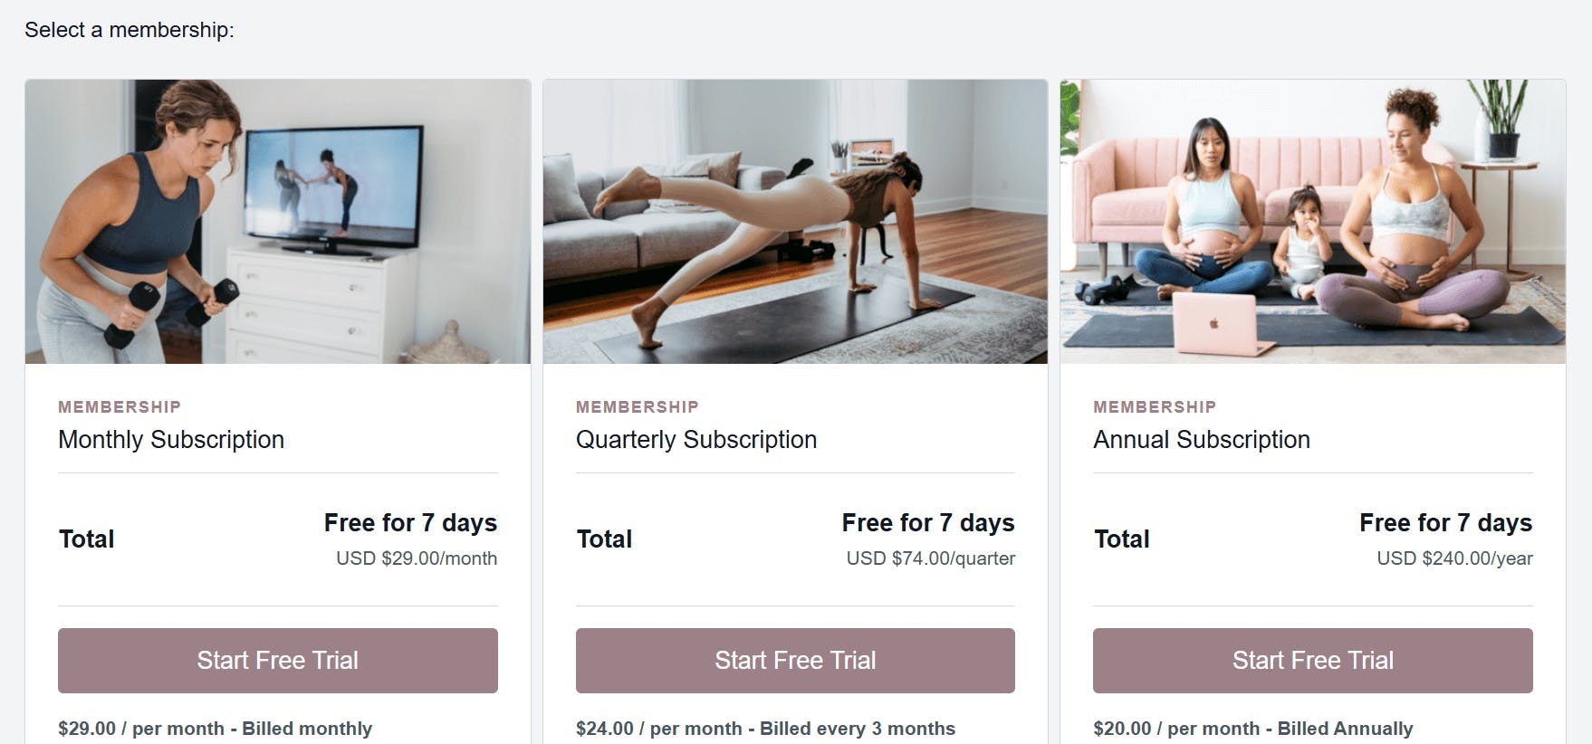The height and width of the screenshot is (744, 1592).
Task: Open the plank leg-lift photo on Quarterly card
Action: (795, 222)
